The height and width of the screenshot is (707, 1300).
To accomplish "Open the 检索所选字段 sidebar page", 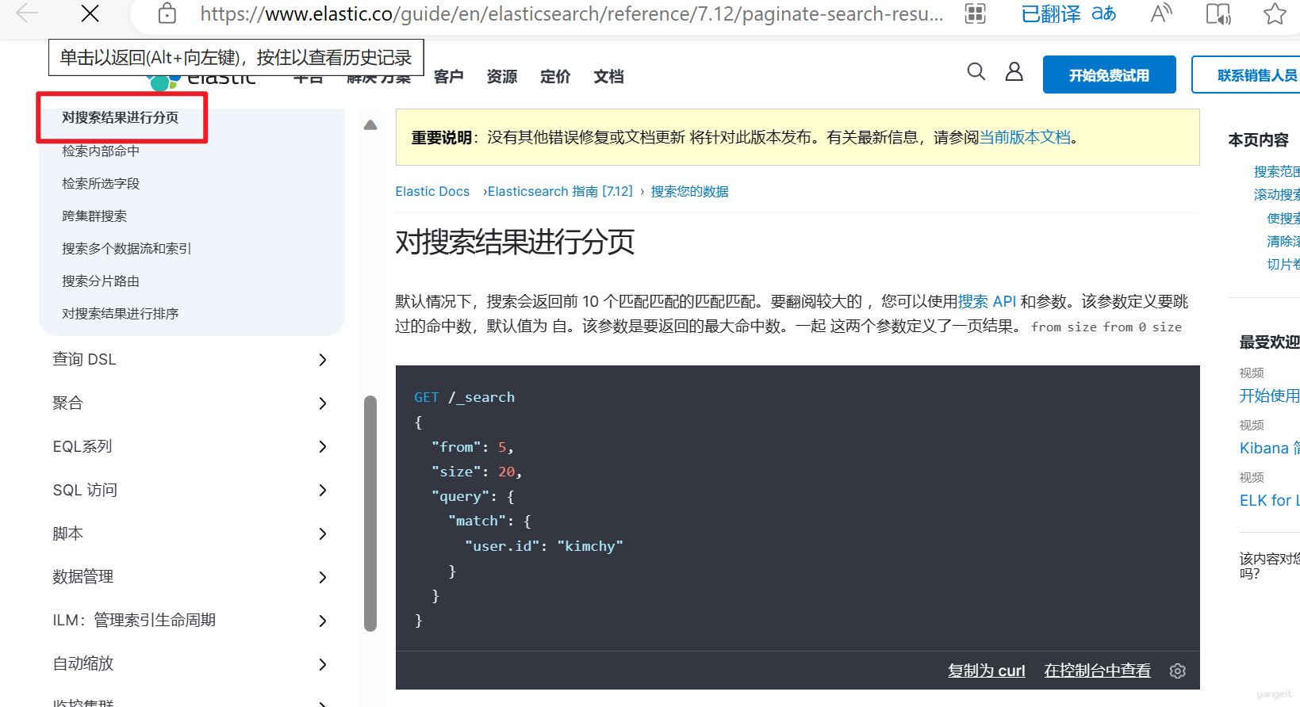I will pos(101,183).
